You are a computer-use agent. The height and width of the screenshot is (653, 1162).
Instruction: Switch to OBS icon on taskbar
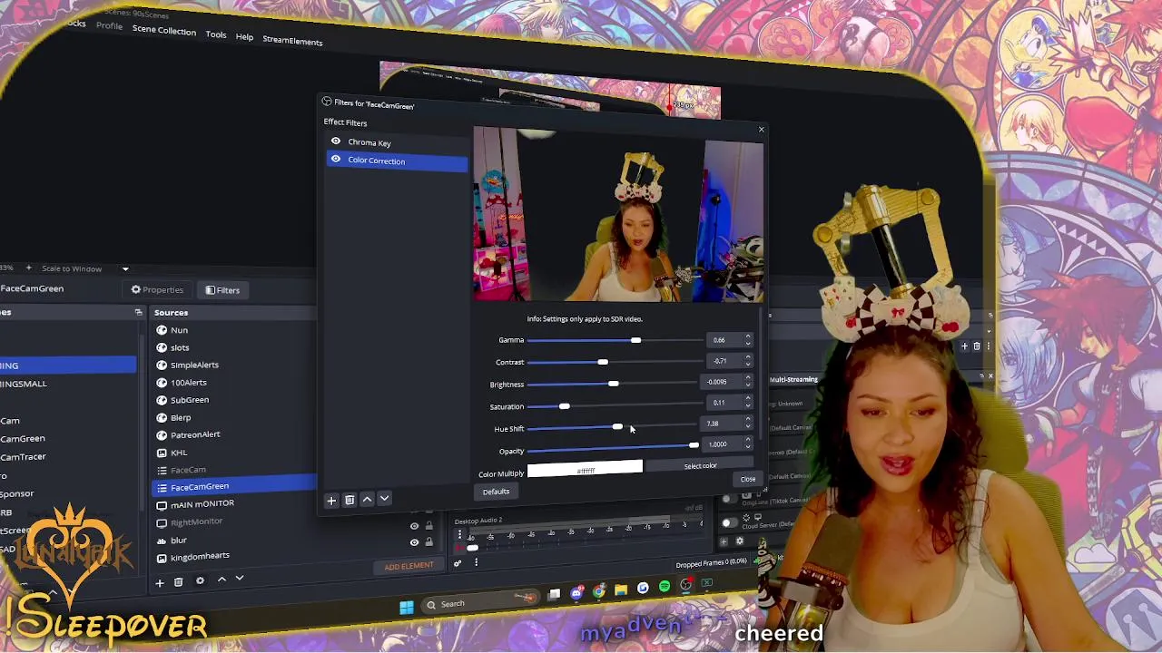686,585
